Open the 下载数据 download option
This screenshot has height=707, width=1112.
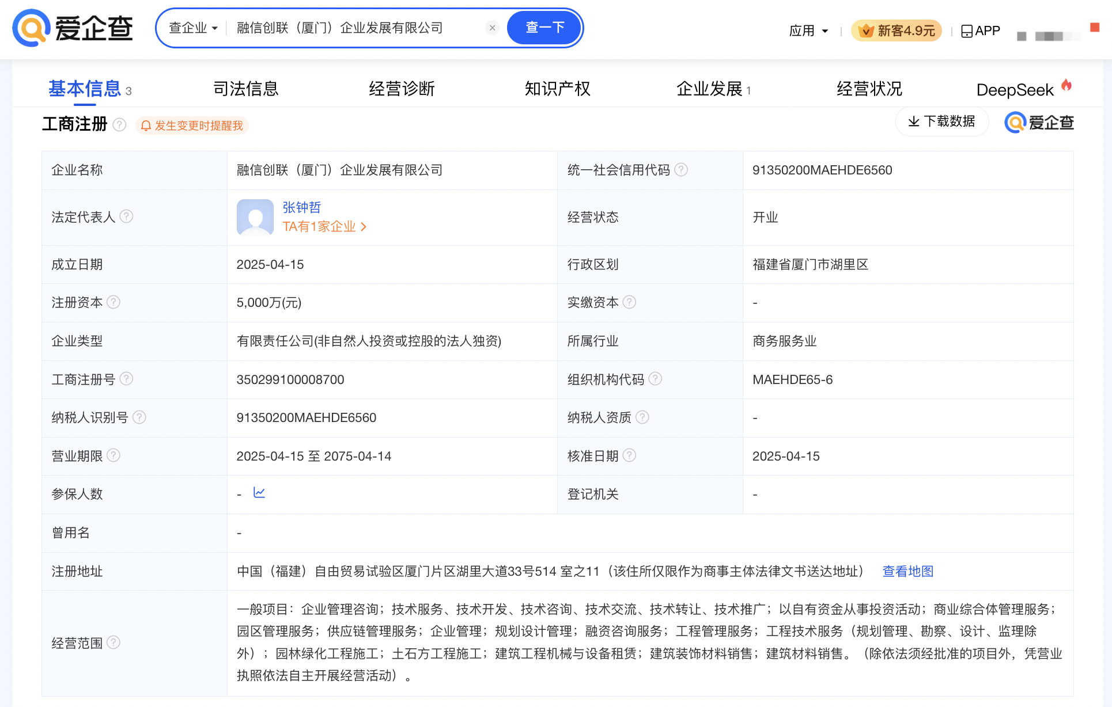[x=941, y=122]
